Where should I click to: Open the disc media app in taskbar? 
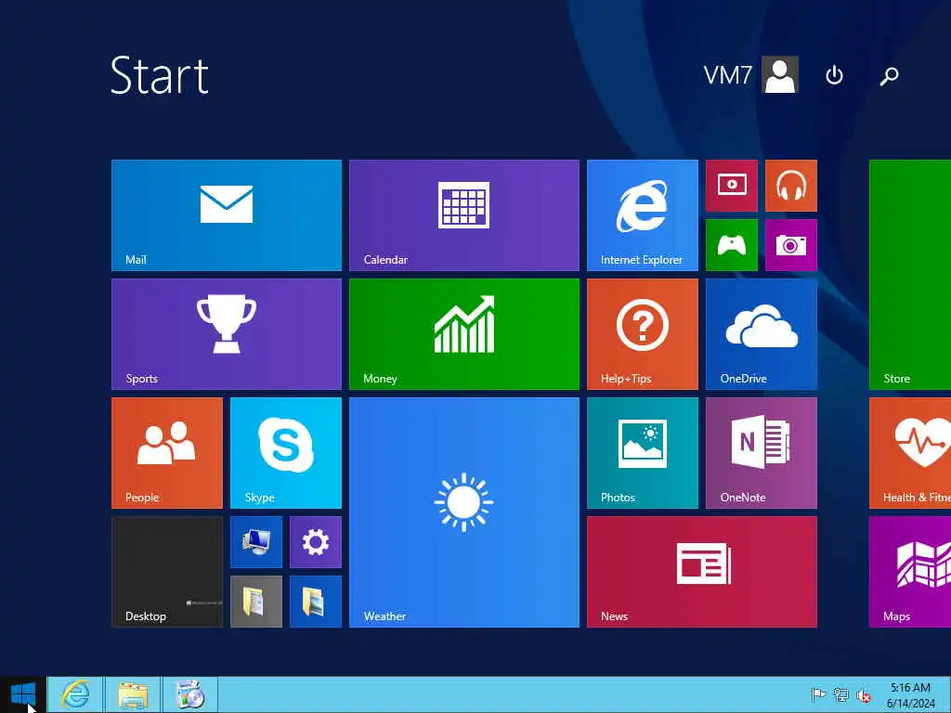[189, 694]
